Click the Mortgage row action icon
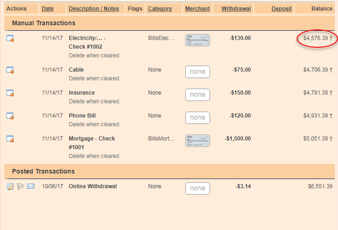Image resolution: width=338 pixels, height=230 pixels. (10, 139)
